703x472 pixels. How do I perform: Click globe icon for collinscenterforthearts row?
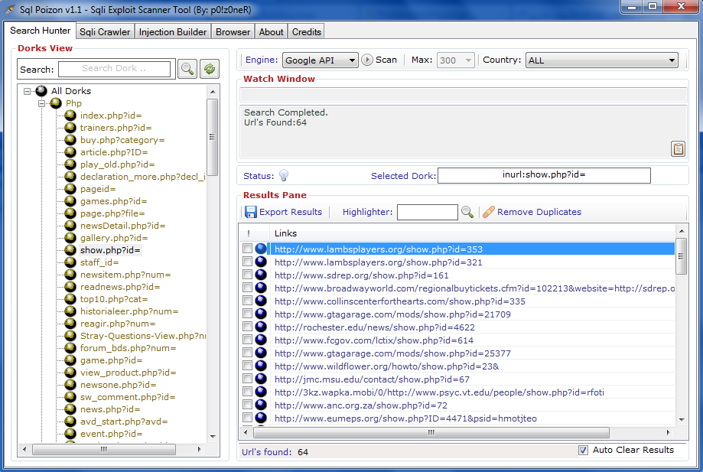[261, 301]
